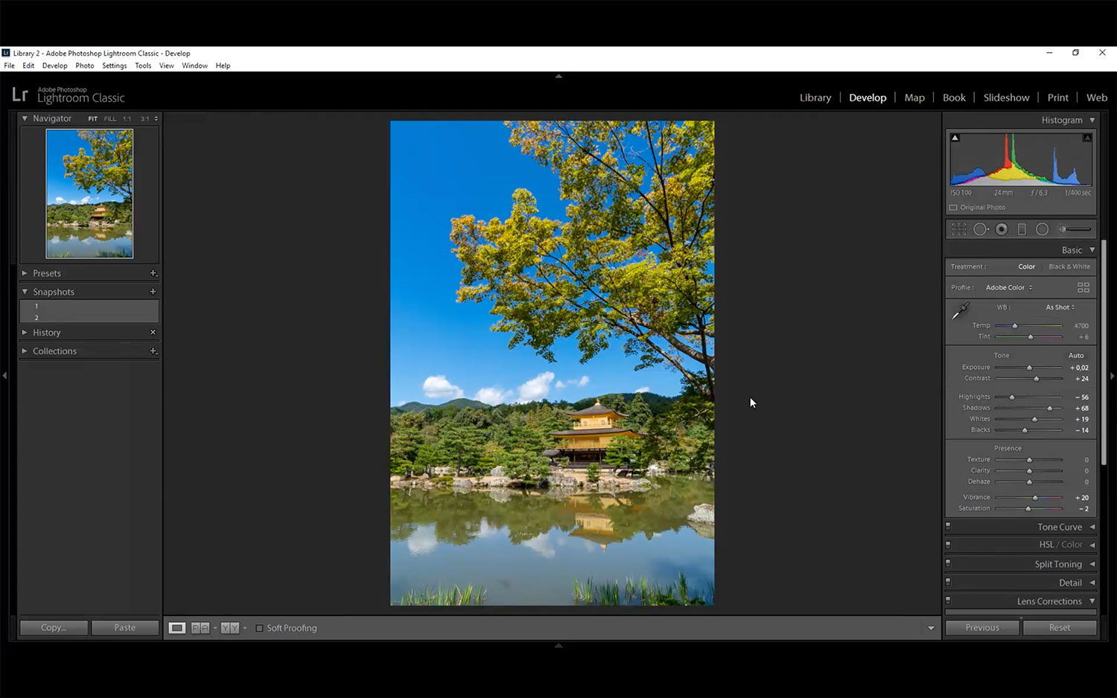Open the Profile Browser grid icon
The width and height of the screenshot is (1117, 698).
tap(1083, 287)
